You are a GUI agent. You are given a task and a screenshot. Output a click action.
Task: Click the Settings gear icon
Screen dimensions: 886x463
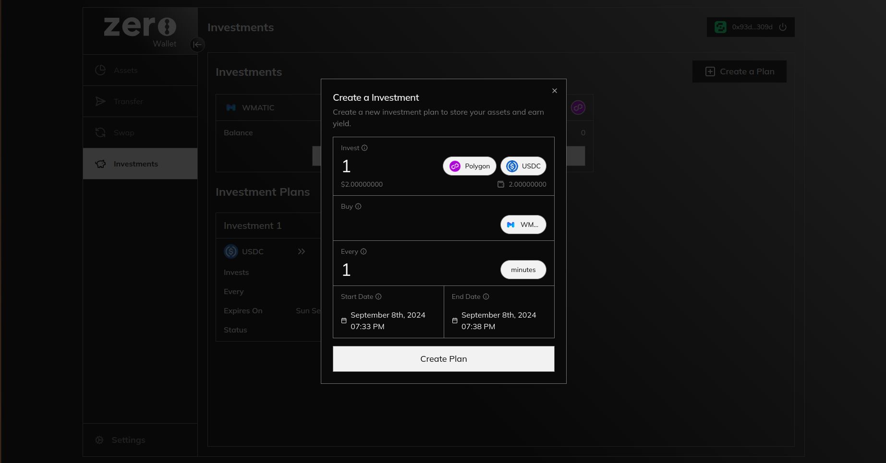coord(99,440)
